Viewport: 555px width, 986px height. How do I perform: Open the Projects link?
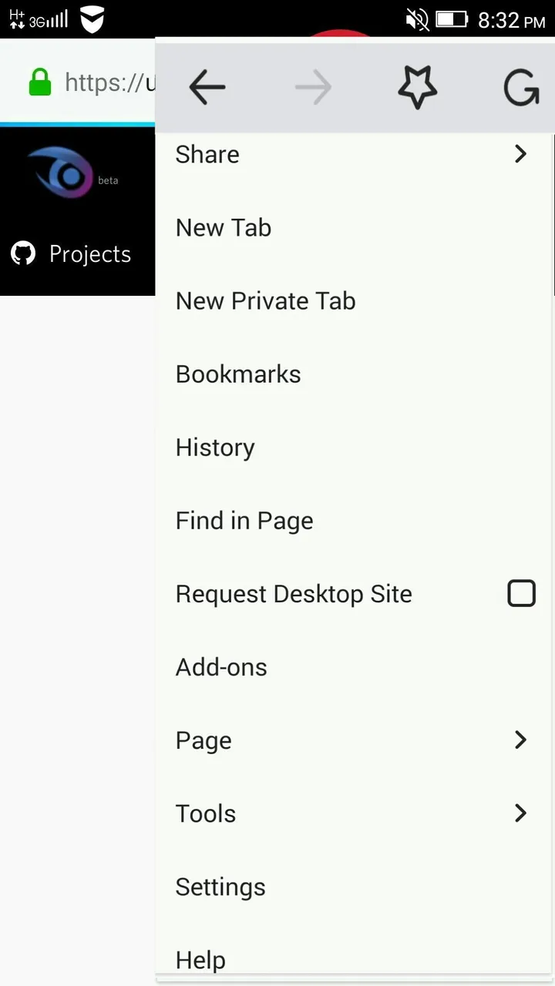(90, 254)
